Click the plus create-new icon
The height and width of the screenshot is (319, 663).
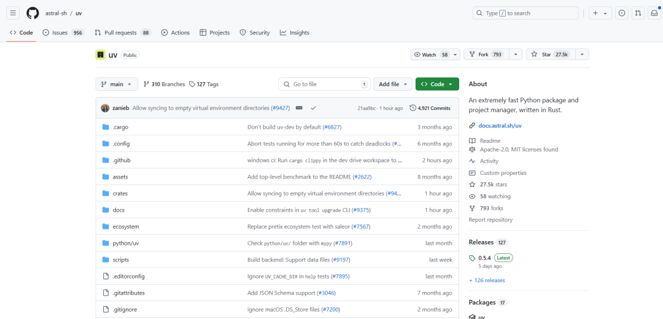(x=595, y=13)
